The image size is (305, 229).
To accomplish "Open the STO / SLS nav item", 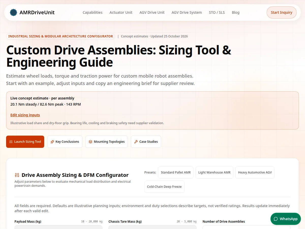I will pos(217,12).
